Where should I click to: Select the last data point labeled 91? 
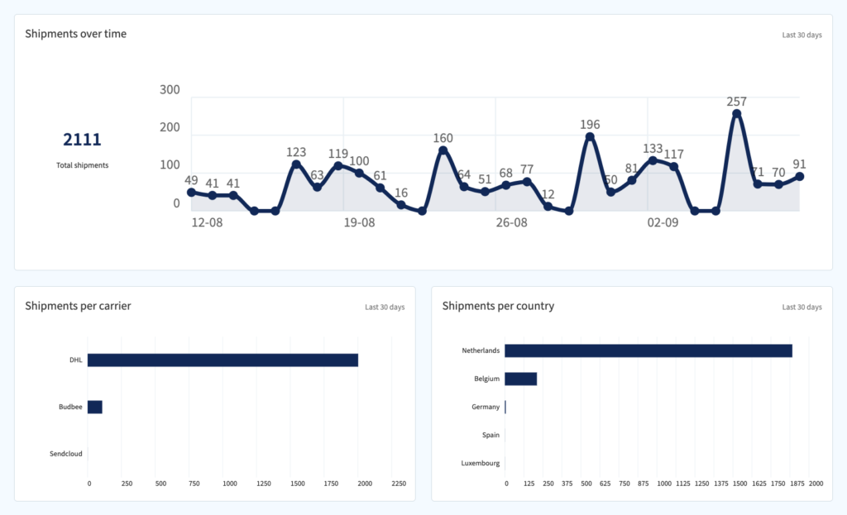799,176
